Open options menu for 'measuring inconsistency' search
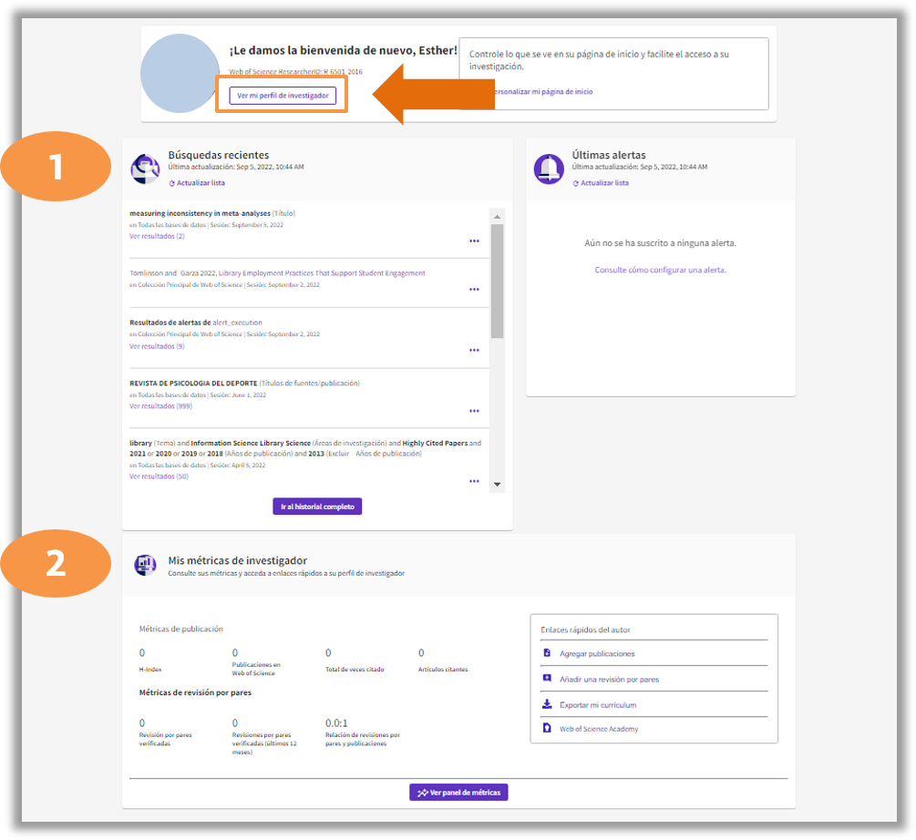 click(474, 241)
